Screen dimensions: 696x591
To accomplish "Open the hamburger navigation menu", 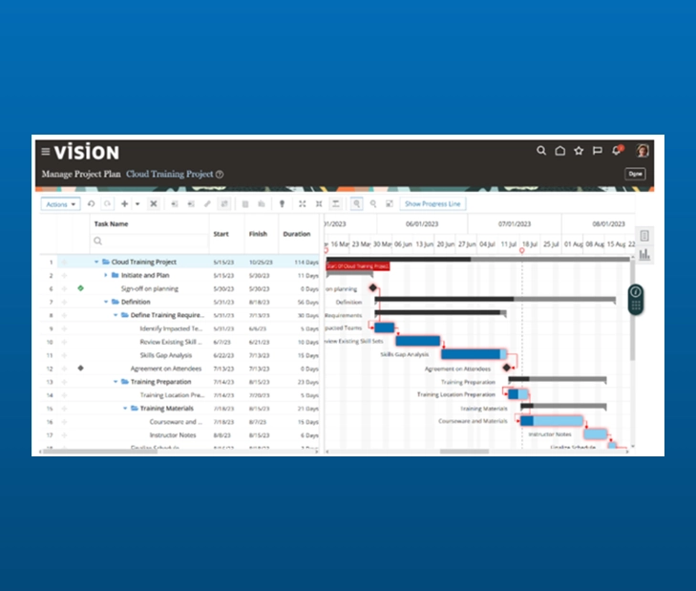I will tap(45, 152).
